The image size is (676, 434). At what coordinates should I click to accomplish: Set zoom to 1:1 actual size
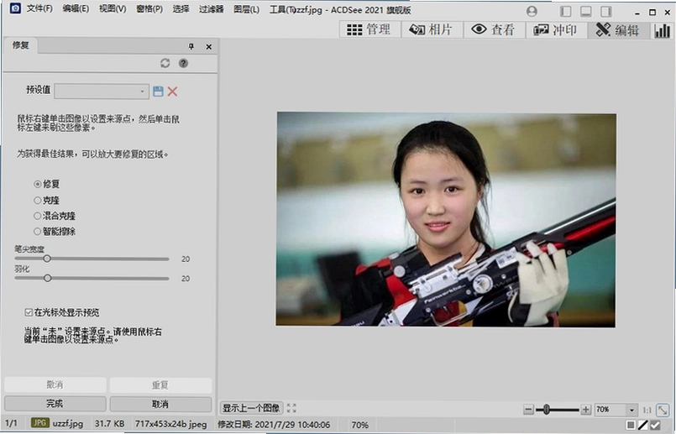pyautogui.click(x=647, y=410)
